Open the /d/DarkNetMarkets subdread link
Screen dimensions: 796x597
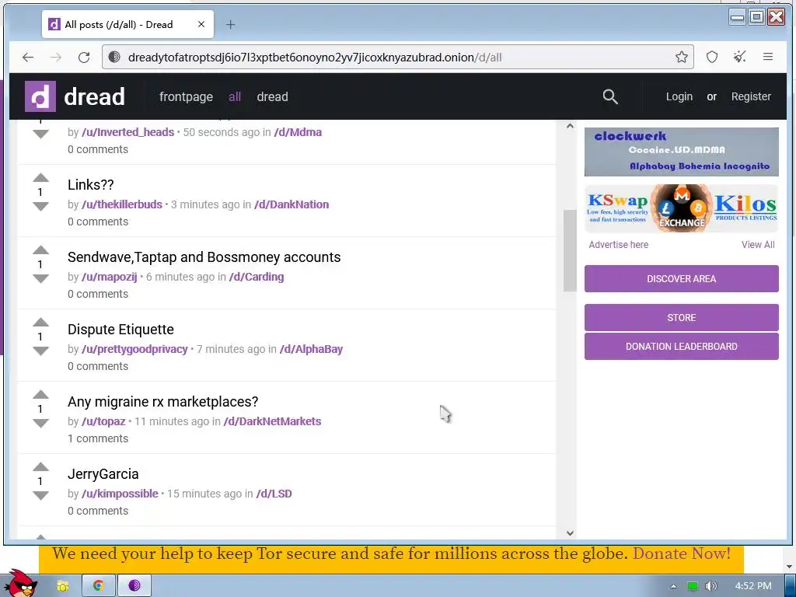(272, 421)
